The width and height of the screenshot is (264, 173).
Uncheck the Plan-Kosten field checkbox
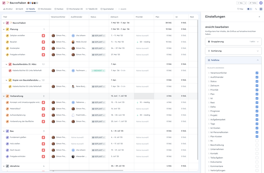tap(257, 137)
